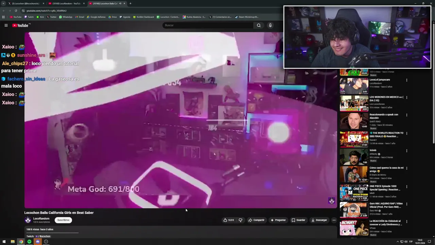This screenshot has width=435, height=245.
Task: Open options for Cómo casi quemo video
Action: click(406, 168)
